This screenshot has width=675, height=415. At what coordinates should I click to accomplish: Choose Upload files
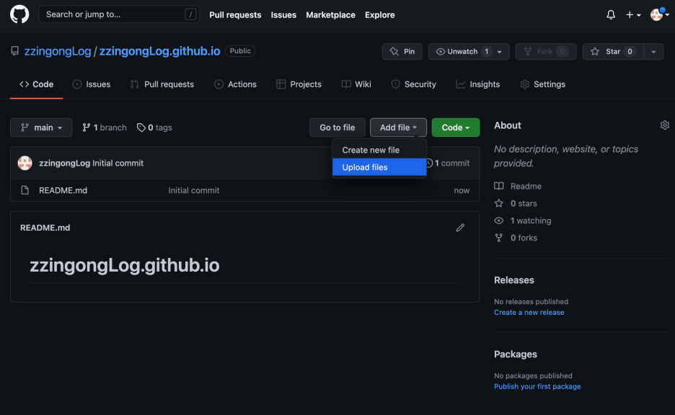coord(379,167)
